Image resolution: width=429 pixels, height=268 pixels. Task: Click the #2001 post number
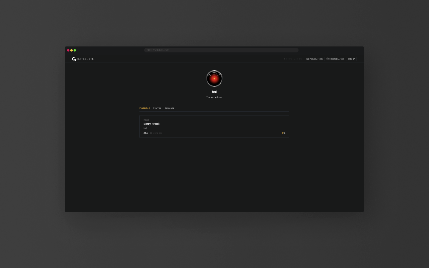pos(146,120)
